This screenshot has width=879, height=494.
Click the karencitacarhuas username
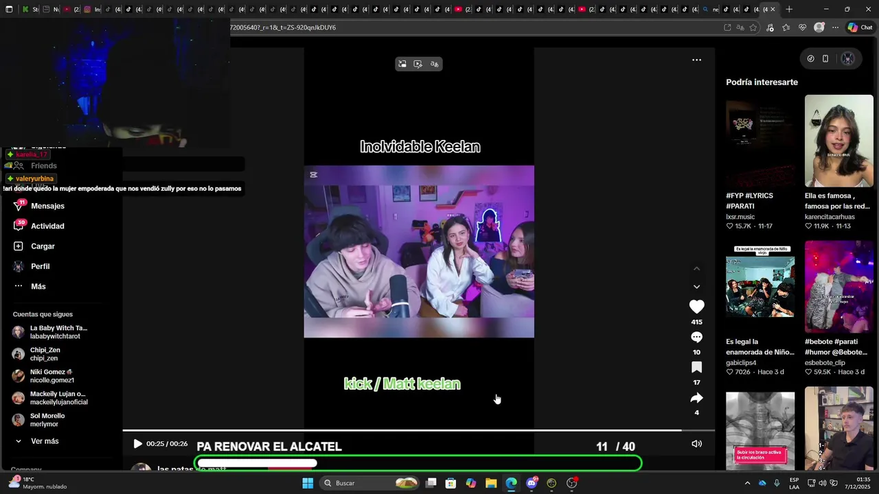click(830, 217)
